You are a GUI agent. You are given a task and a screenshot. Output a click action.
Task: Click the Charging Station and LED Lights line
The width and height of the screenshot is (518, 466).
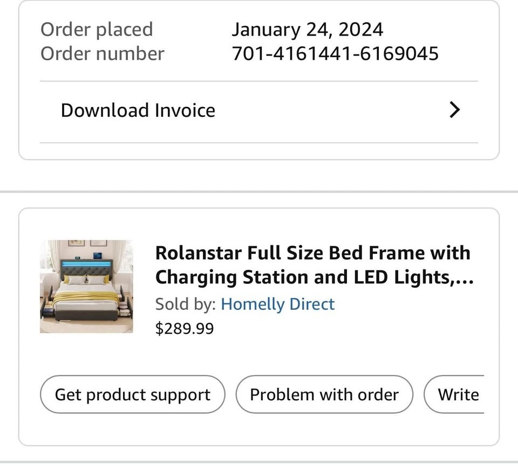click(x=308, y=277)
